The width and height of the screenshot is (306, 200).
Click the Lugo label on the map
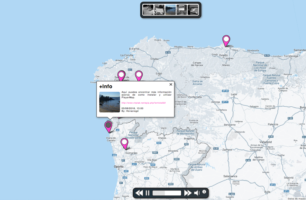[x=159, y=73]
